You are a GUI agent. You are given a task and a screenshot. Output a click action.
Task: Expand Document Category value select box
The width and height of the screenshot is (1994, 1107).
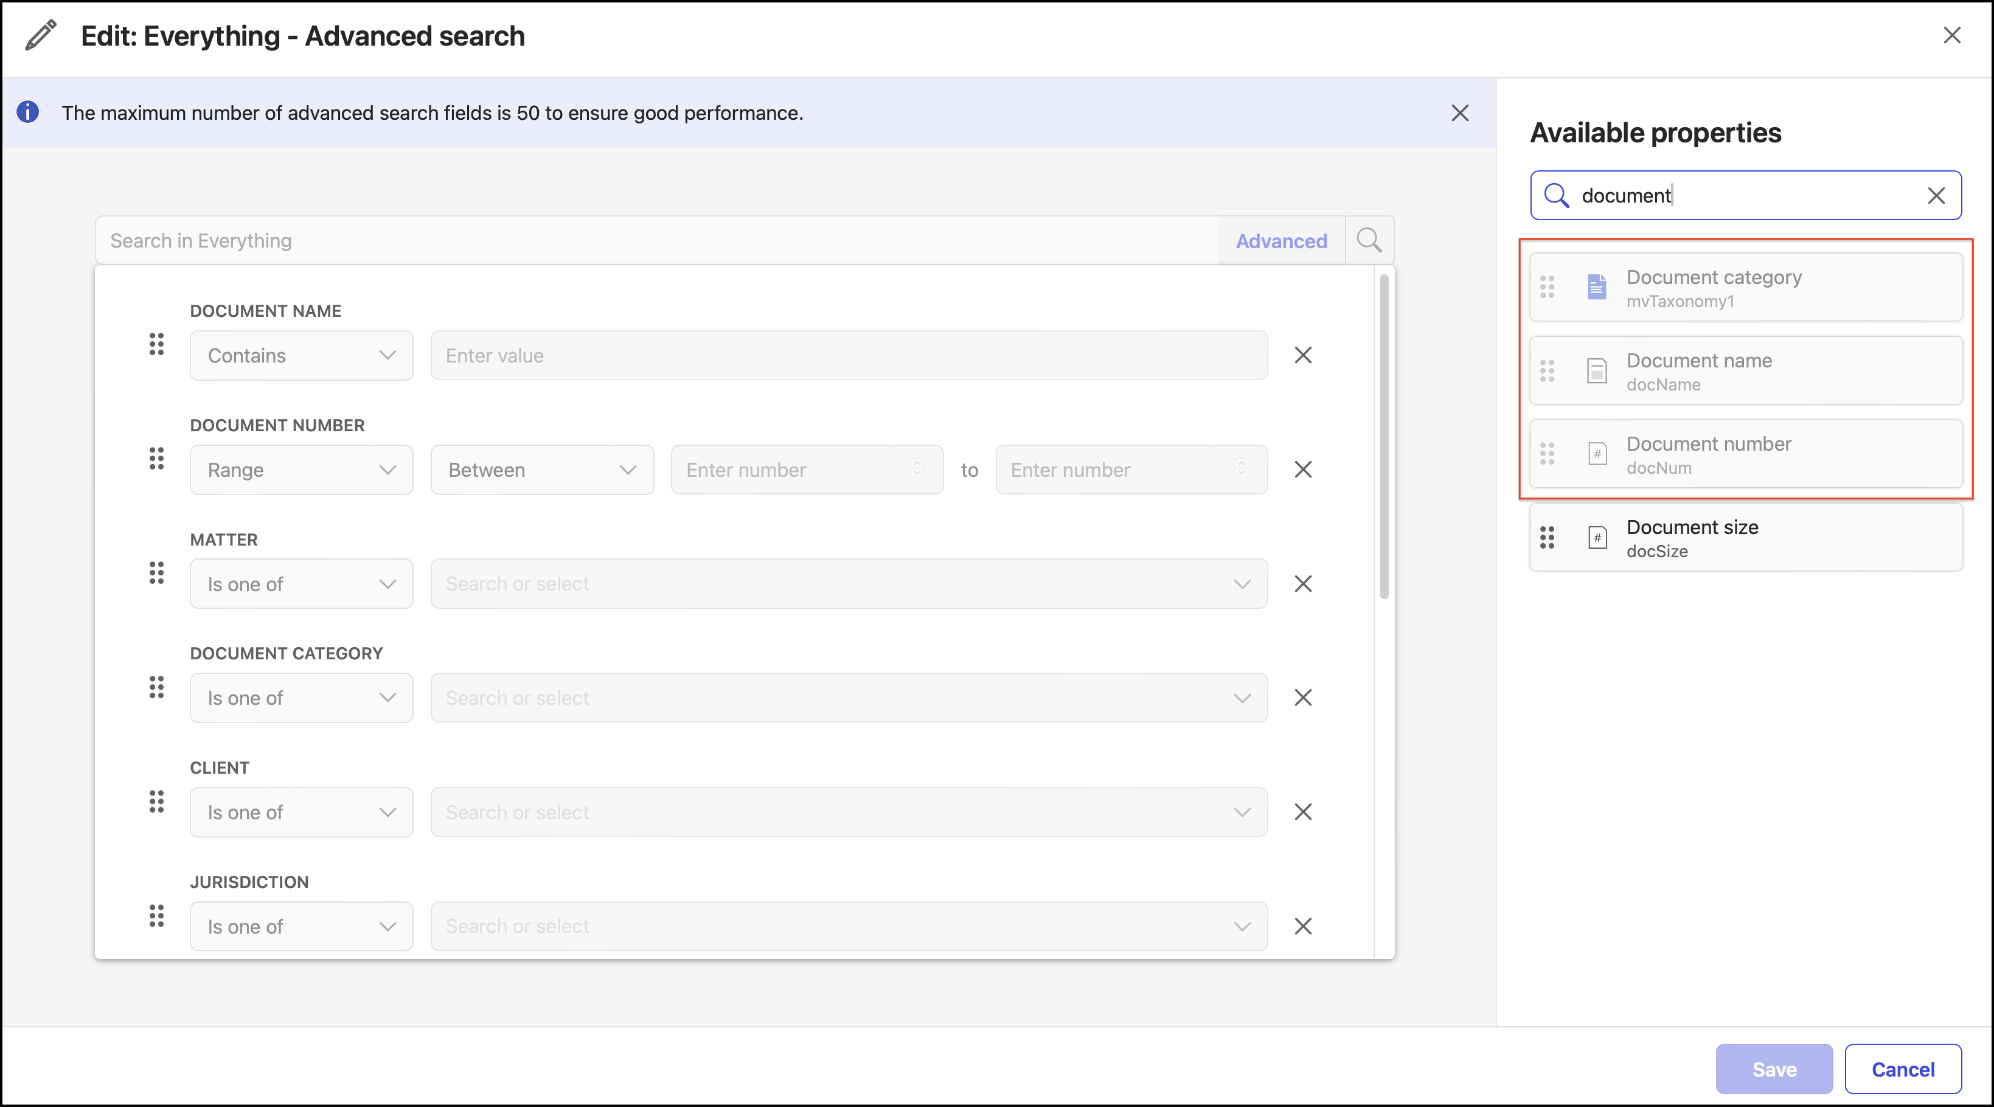(x=849, y=698)
